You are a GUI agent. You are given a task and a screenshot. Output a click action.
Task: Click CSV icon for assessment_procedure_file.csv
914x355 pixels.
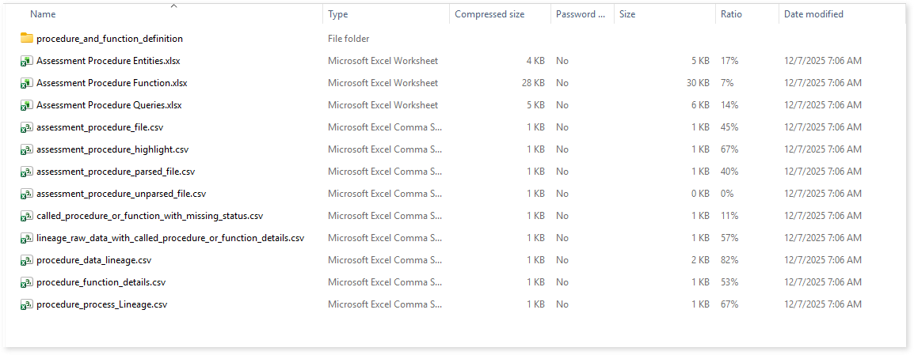tap(26, 127)
